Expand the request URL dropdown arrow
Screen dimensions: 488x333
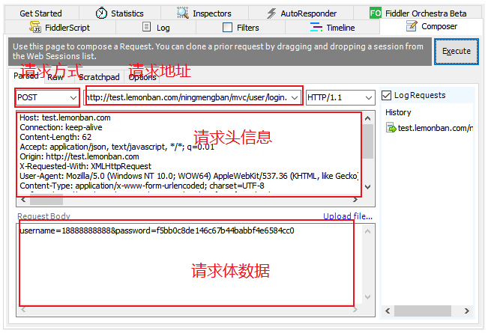[295, 98]
